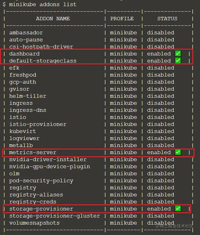Image resolution: width=200 pixels, height=235 pixels.
Task: Select the 'auto-pause' addon name
Action: 26,40
